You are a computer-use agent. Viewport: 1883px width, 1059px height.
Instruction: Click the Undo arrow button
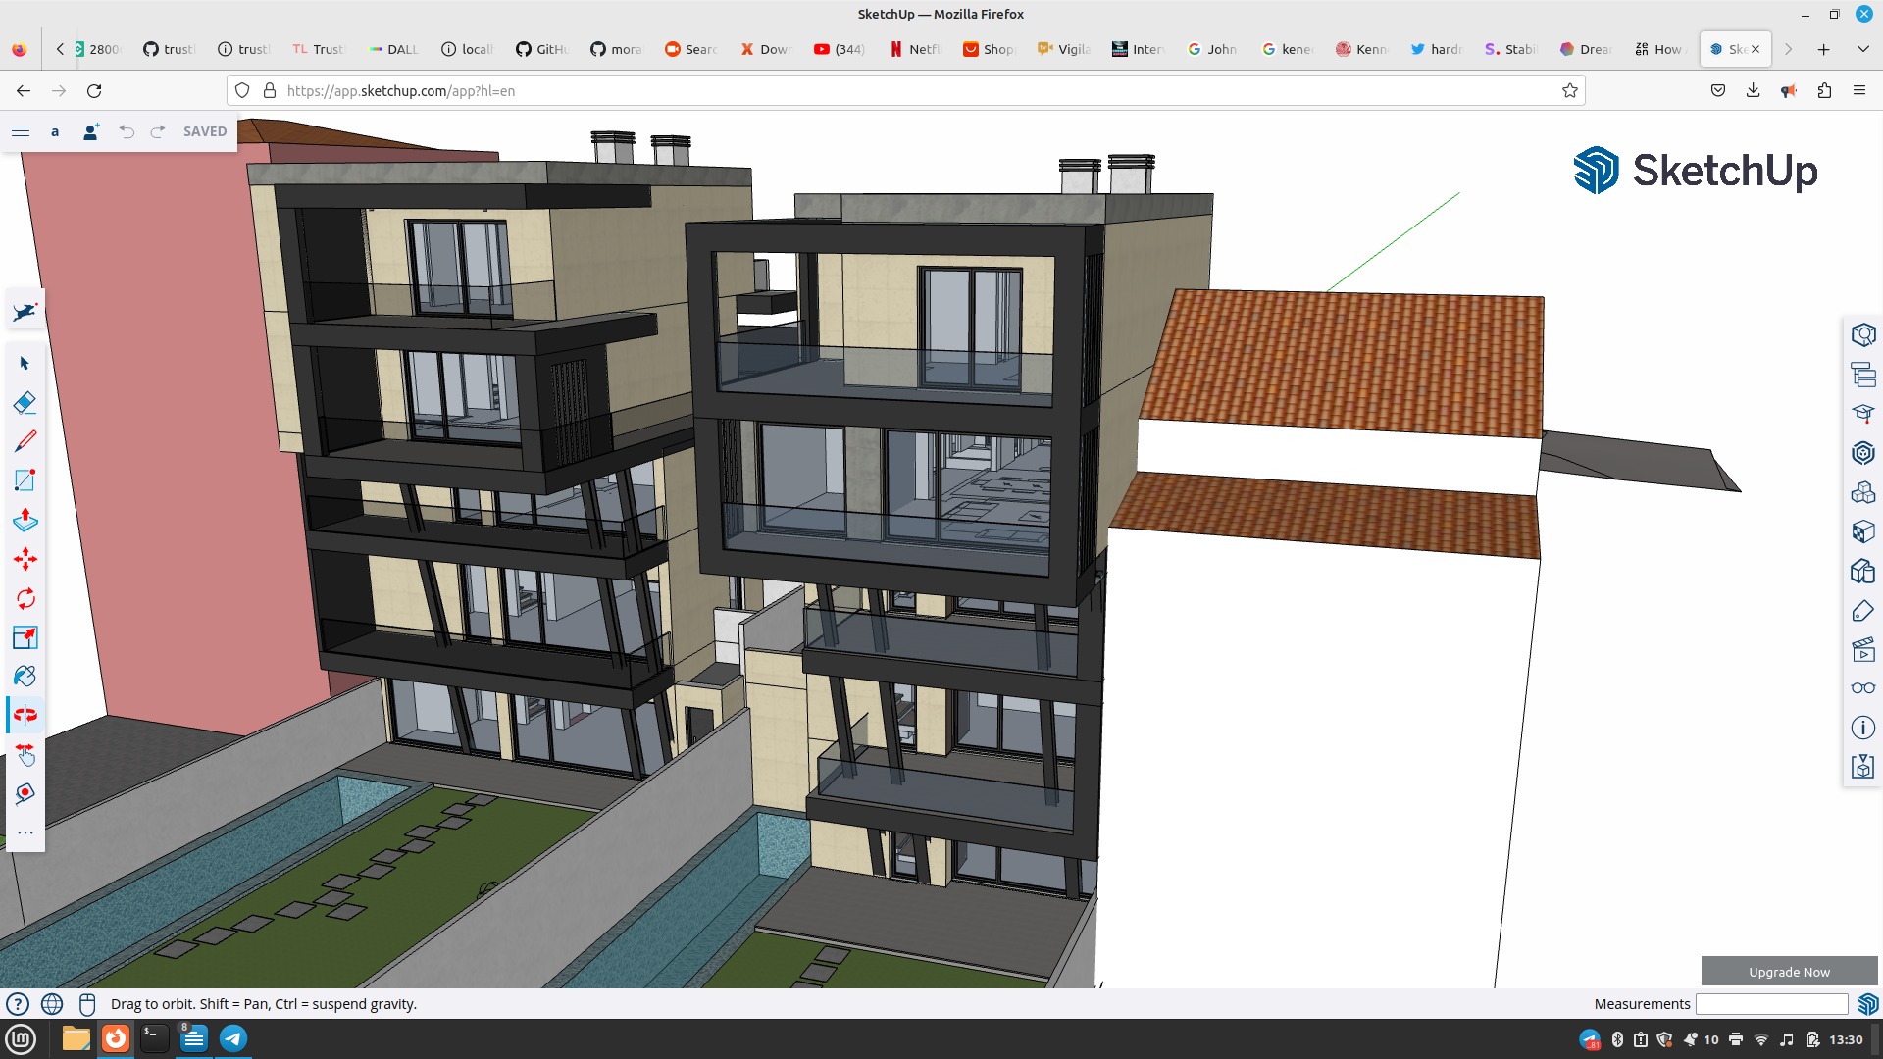(127, 131)
